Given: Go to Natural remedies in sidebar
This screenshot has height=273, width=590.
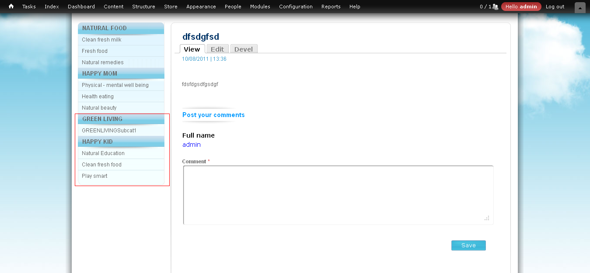Looking at the screenshot, I should (102, 62).
